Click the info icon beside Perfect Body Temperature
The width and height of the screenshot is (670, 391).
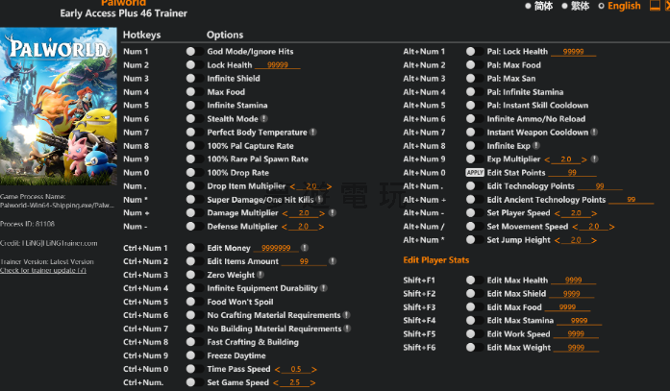tap(313, 132)
